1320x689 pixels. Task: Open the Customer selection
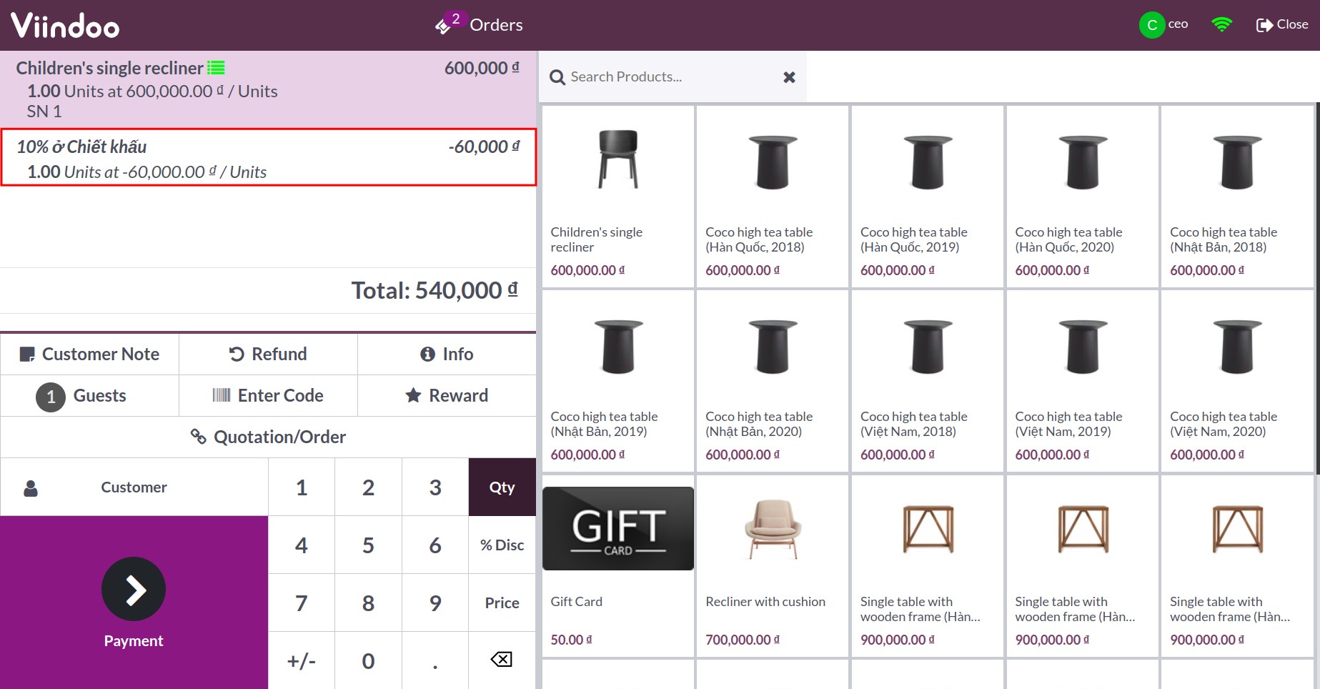tap(134, 487)
